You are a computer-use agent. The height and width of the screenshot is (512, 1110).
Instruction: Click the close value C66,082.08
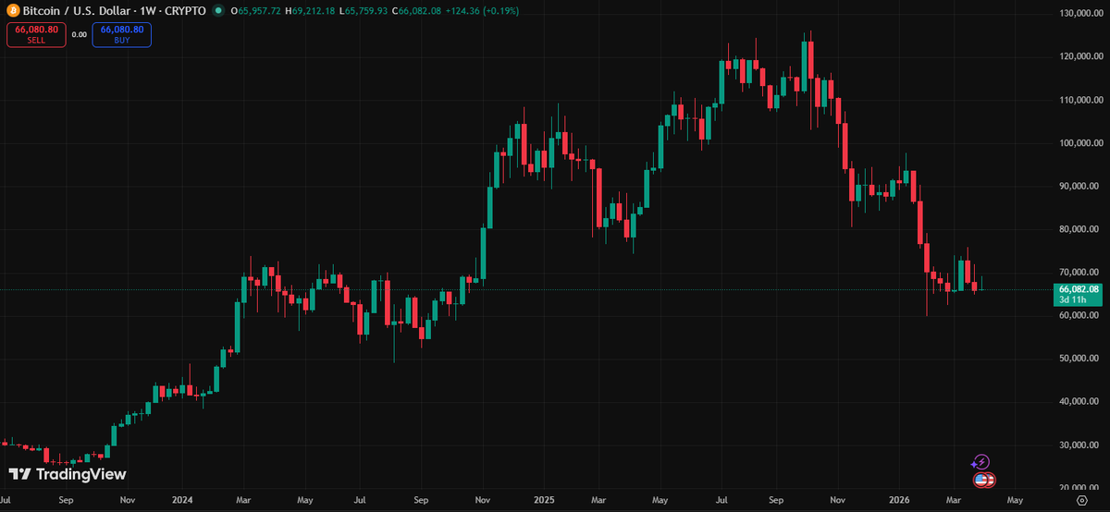[417, 11]
